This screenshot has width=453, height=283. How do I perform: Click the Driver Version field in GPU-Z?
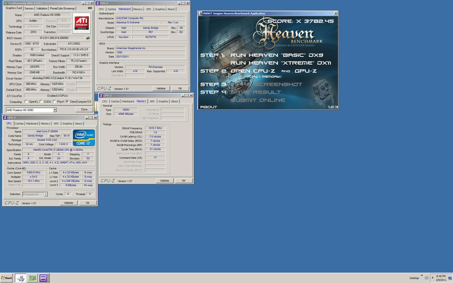[57, 78]
